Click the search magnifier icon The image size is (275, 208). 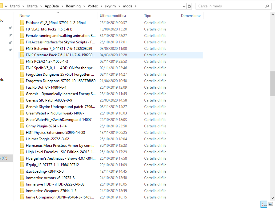267,6
